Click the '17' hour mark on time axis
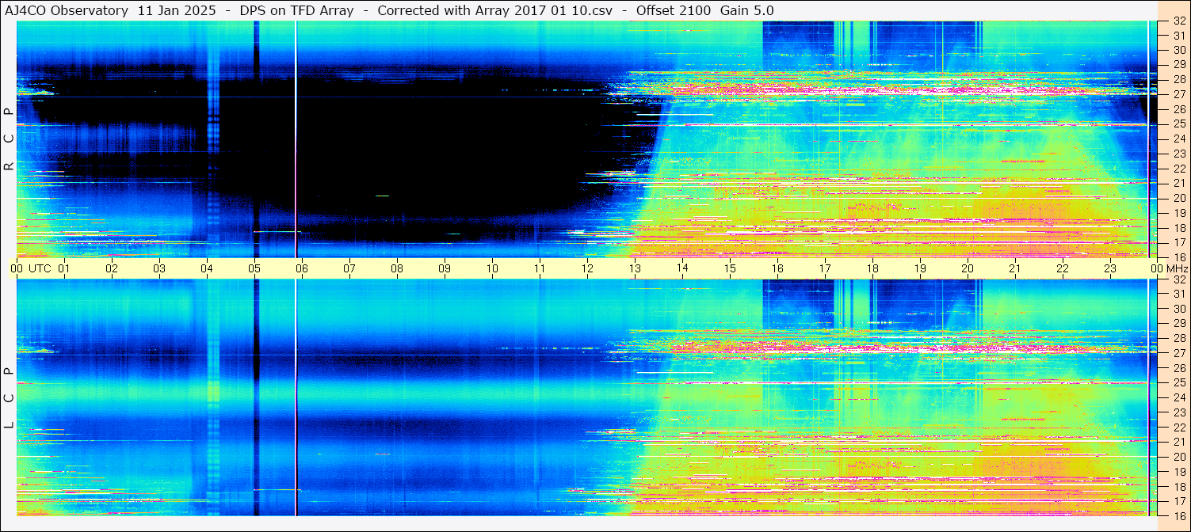 [825, 268]
